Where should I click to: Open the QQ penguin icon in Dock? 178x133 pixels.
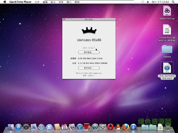(x=118, y=127)
